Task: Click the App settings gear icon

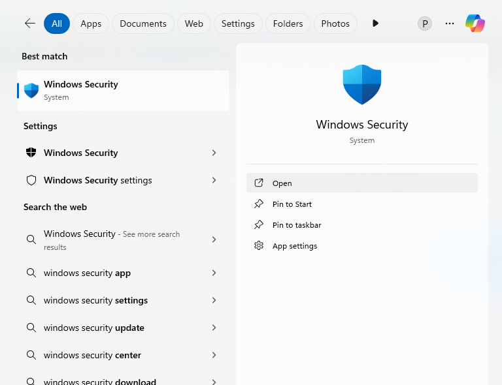Action: 259,246
